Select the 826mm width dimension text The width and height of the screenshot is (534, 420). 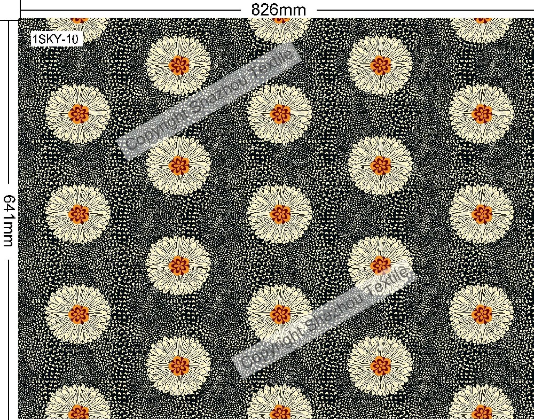(x=279, y=10)
